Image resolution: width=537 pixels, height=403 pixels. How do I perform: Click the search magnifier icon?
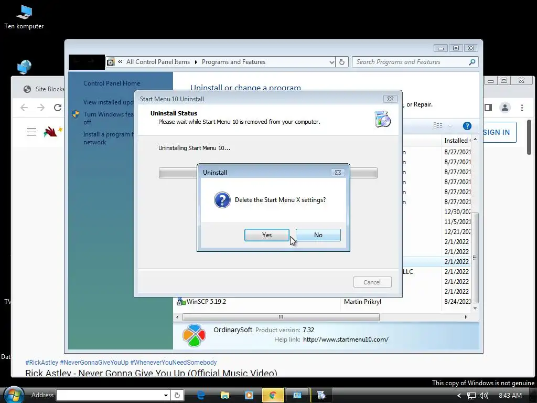click(x=472, y=62)
